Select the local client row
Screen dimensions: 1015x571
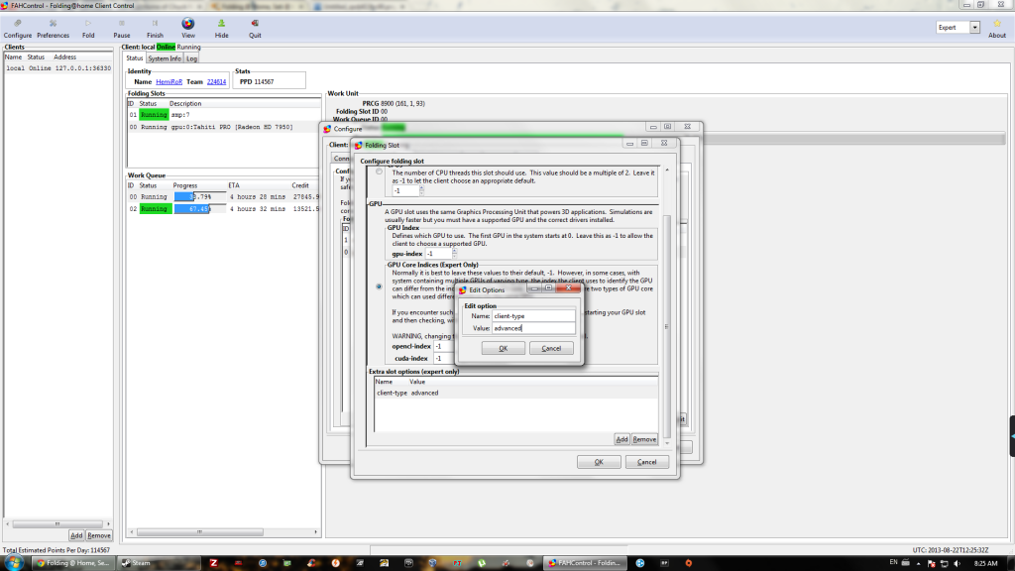pyautogui.click(x=58, y=68)
